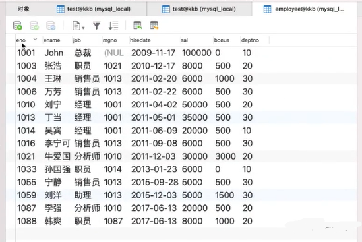The height and width of the screenshot is (242, 362).
Task: Select the ename cell John
Action: (54, 53)
